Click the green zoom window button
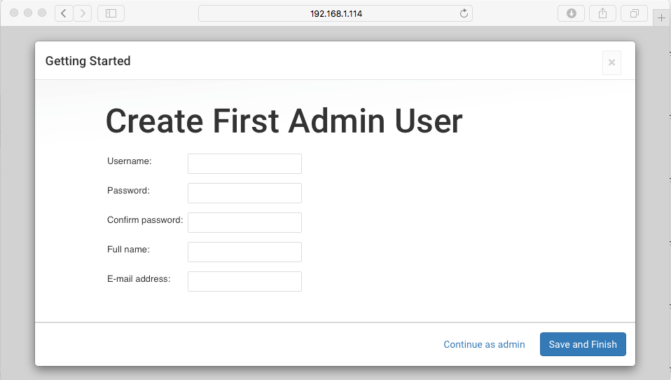671x380 pixels. (x=42, y=13)
